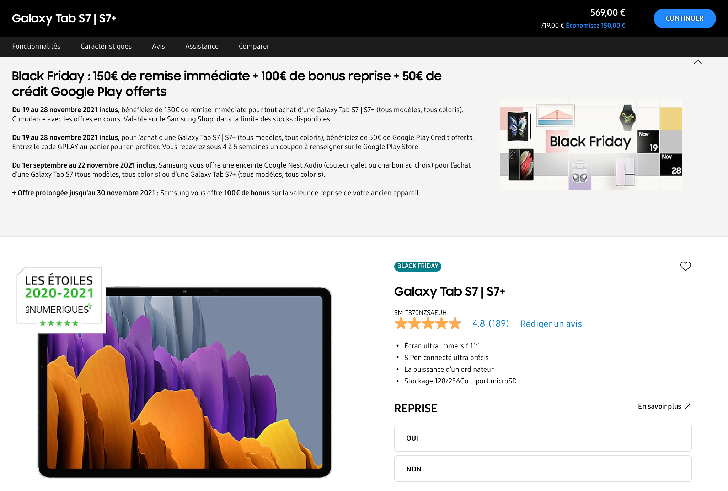Select NON for trade-in option
The width and height of the screenshot is (728, 491).
pyautogui.click(x=542, y=469)
